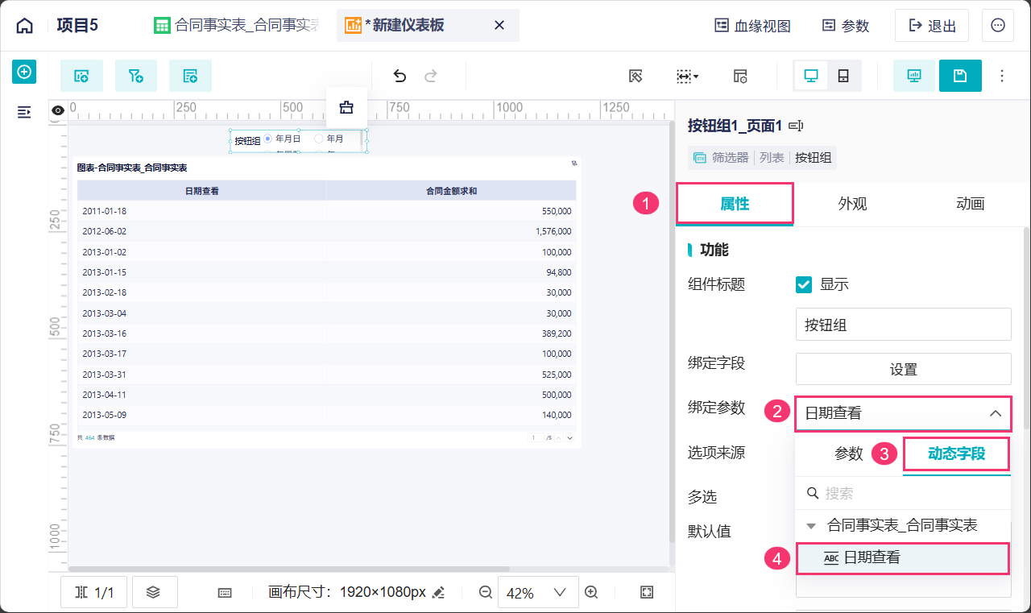Image resolution: width=1031 pixels, height=613 pixels.
Task: Click the 按钮组 title input field
Action: tap(903, 325)
